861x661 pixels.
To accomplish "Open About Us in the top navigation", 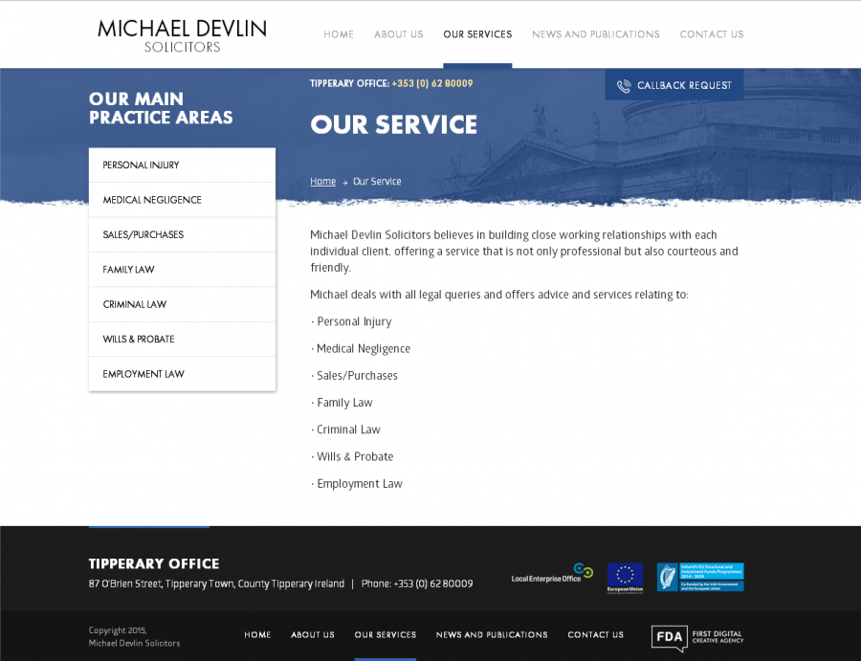I will coord(399,34).
